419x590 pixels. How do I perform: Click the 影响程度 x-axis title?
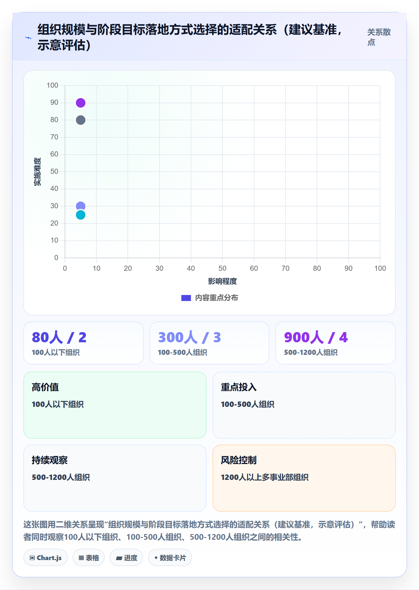(222, 282)
